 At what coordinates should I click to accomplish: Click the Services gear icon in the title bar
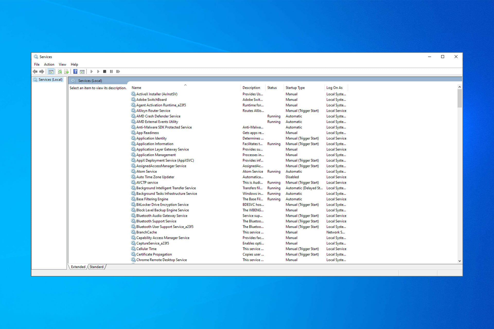pos(36,57)
